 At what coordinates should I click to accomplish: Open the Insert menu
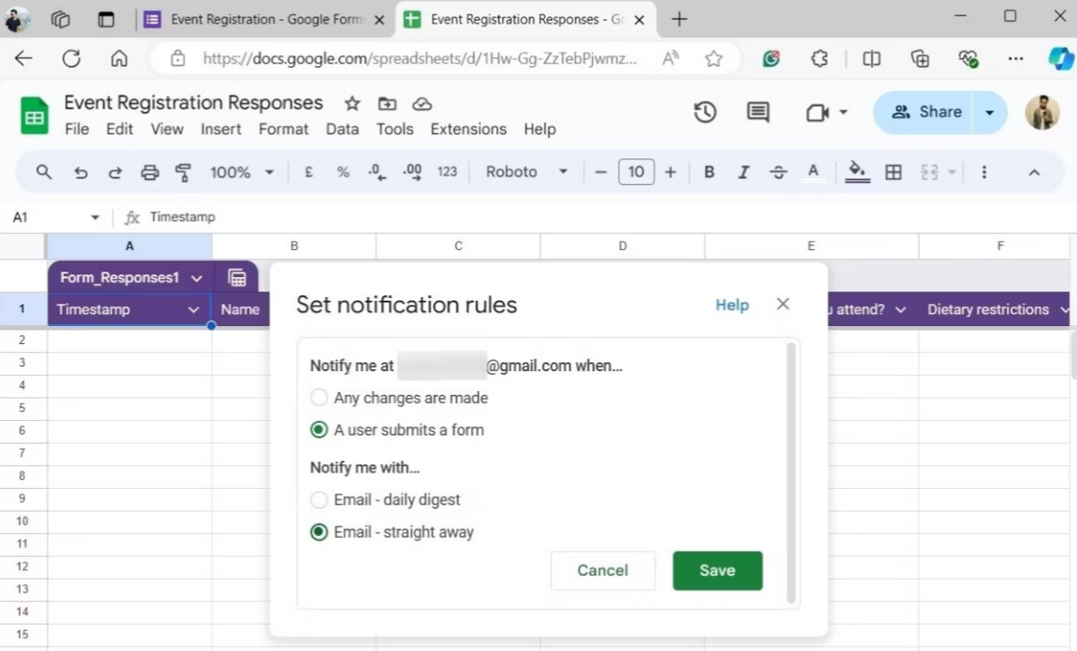[x=221, y=129]
